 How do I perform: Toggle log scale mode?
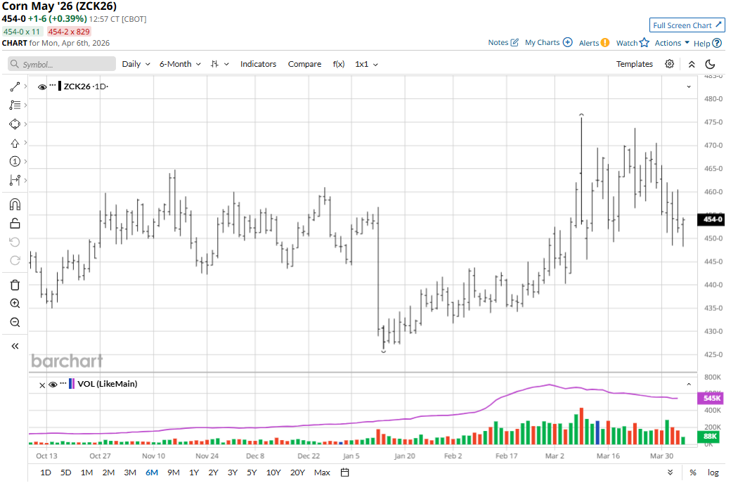713,472
